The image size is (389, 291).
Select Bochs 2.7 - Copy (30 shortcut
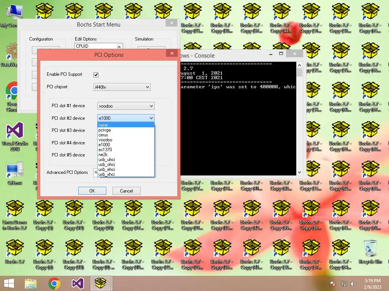click(222, 19)
